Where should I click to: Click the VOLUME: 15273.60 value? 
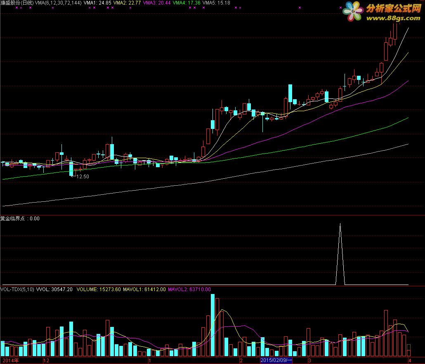coord(99,289)
